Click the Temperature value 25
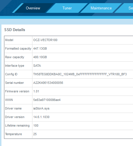The height and width of the screenshot is (146, 133). [35, 134]
